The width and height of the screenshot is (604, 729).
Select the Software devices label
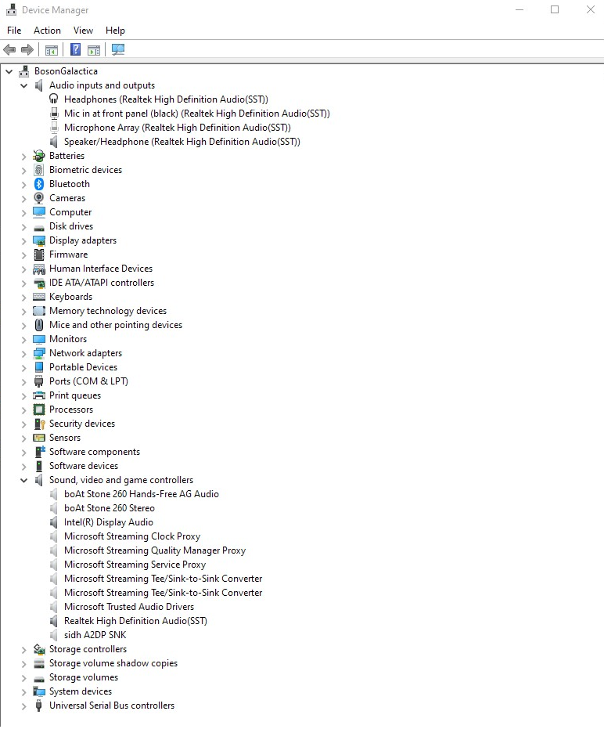tap(84, 466)
